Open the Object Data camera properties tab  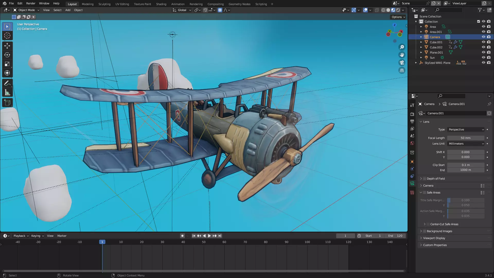[x=412, y=183]
